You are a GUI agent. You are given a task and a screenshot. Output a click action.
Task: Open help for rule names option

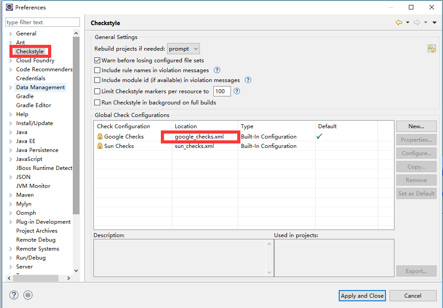tap(217, 70)
